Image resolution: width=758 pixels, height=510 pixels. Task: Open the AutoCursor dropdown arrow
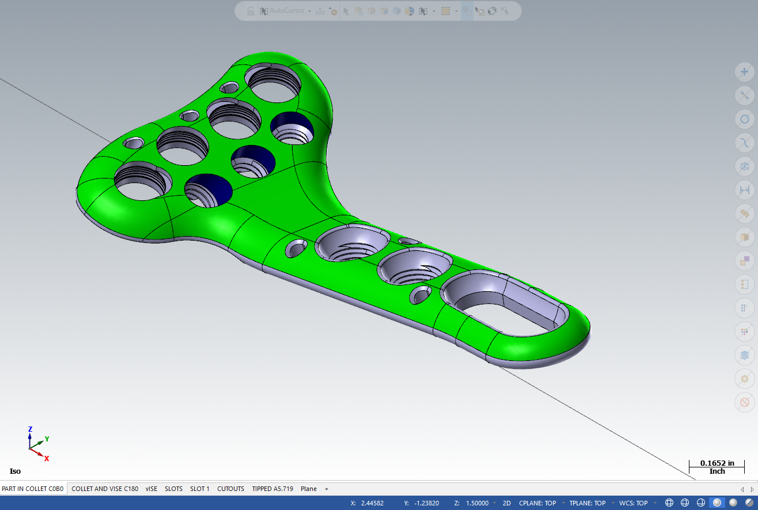click(x=309, y=11)
